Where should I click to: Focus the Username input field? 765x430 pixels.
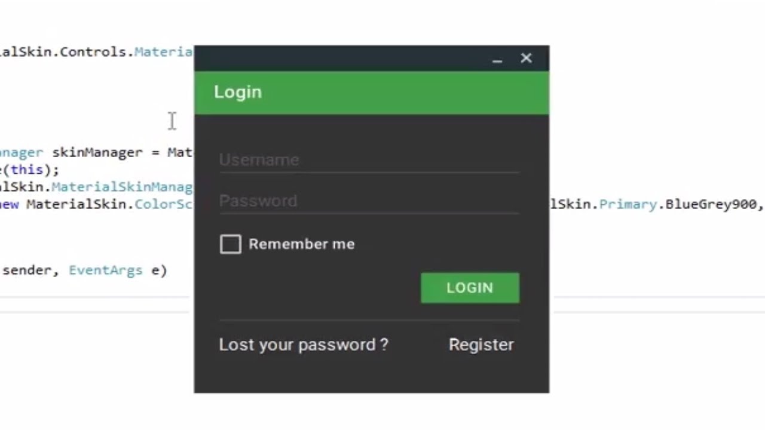(369, 160)
